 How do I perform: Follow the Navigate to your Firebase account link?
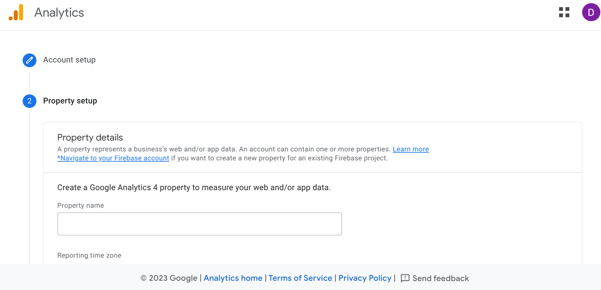tap(113, 158)
